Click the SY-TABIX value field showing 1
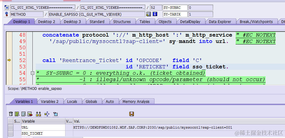The width and height of the screenshot is (285, 138). click(x=200, y=14)
